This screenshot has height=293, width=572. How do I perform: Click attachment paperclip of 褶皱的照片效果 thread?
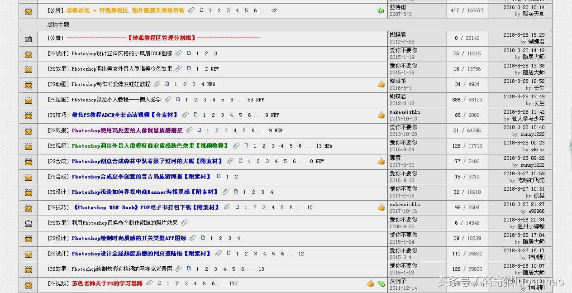coord(184,223)
